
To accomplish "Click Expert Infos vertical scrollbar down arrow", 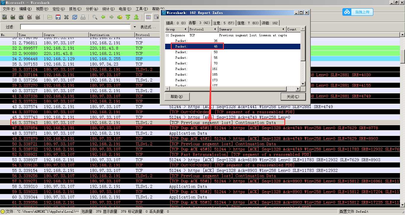I will [x=303, y=84].
